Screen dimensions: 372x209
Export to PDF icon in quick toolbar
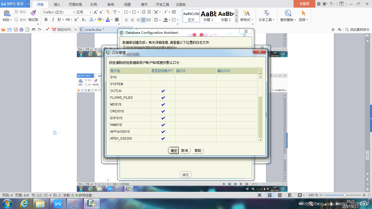point(16,30)
